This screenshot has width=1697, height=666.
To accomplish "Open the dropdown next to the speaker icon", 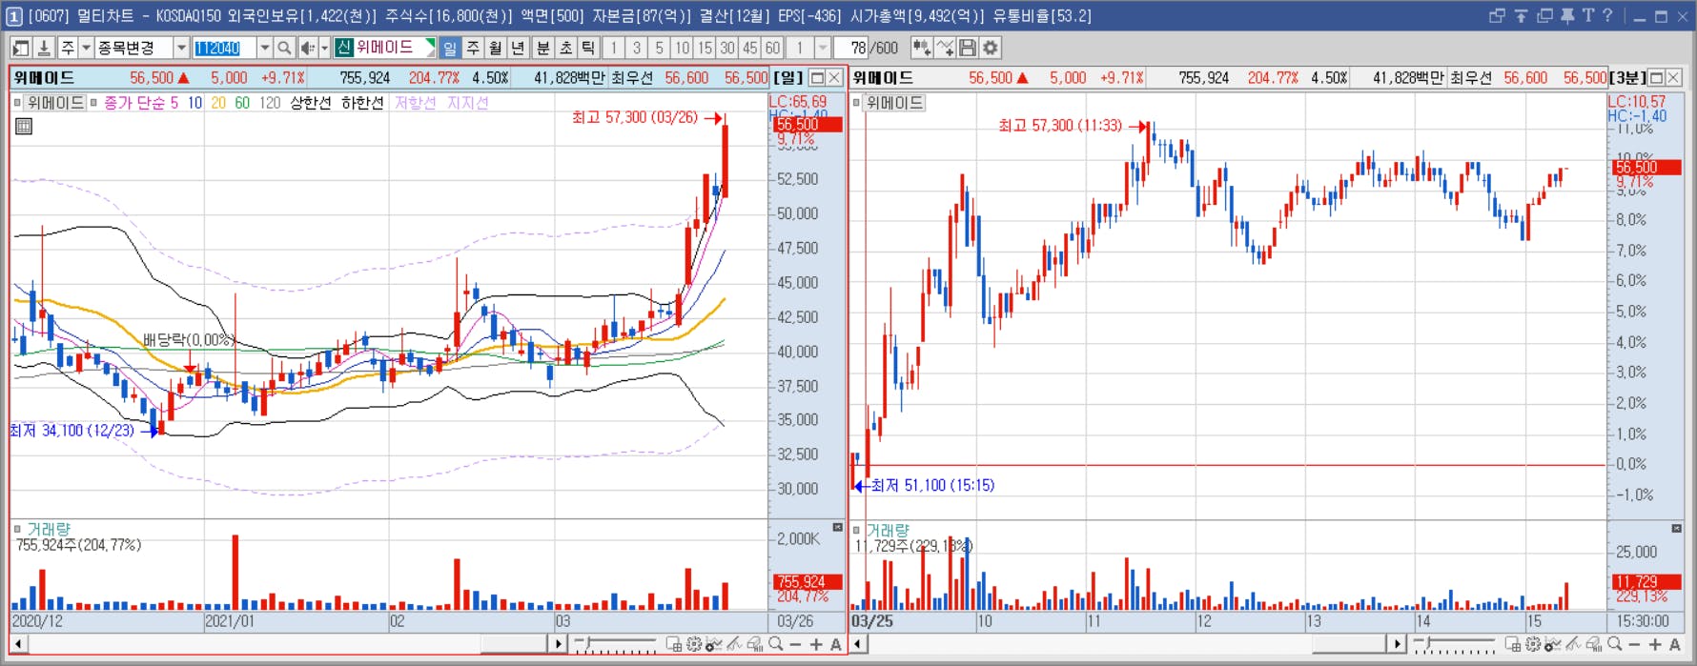I will pos(324,48).
